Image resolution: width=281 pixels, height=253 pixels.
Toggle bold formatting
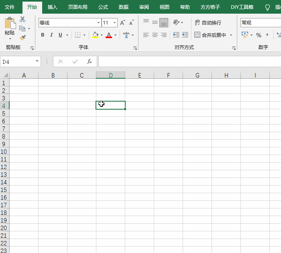(x=43, y=35)
